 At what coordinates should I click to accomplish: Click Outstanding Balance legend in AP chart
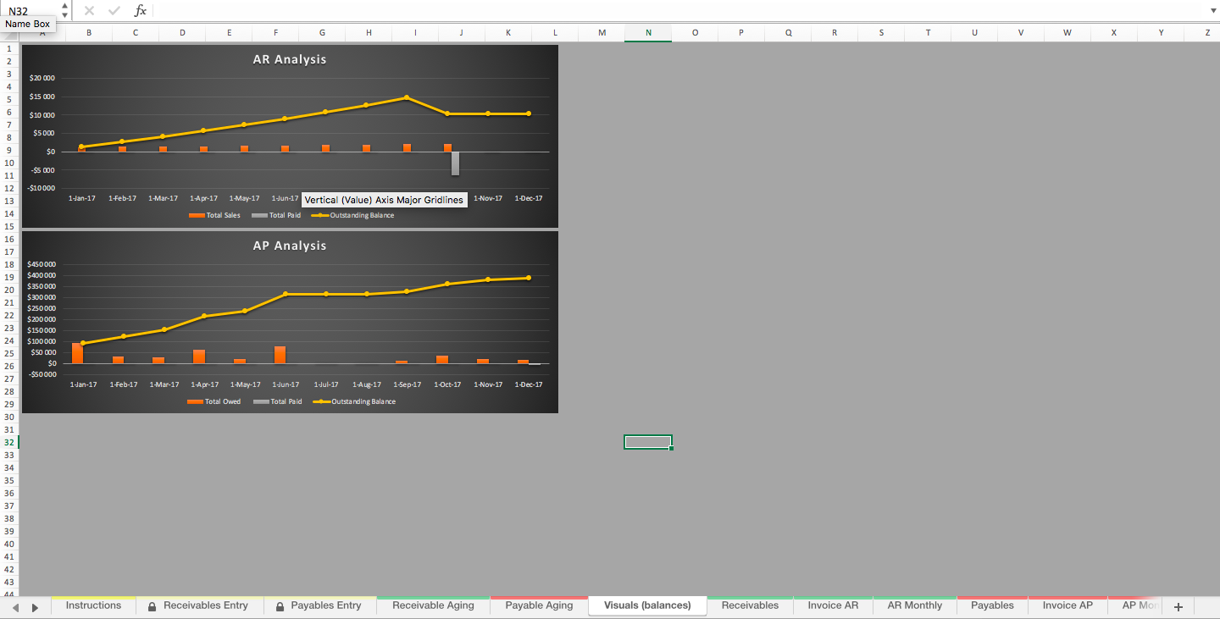[x=354, y=401]
